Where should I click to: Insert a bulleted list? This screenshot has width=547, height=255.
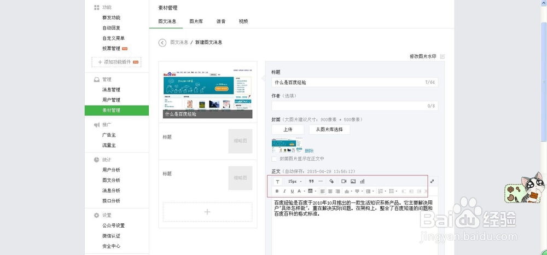pos(392,191)
